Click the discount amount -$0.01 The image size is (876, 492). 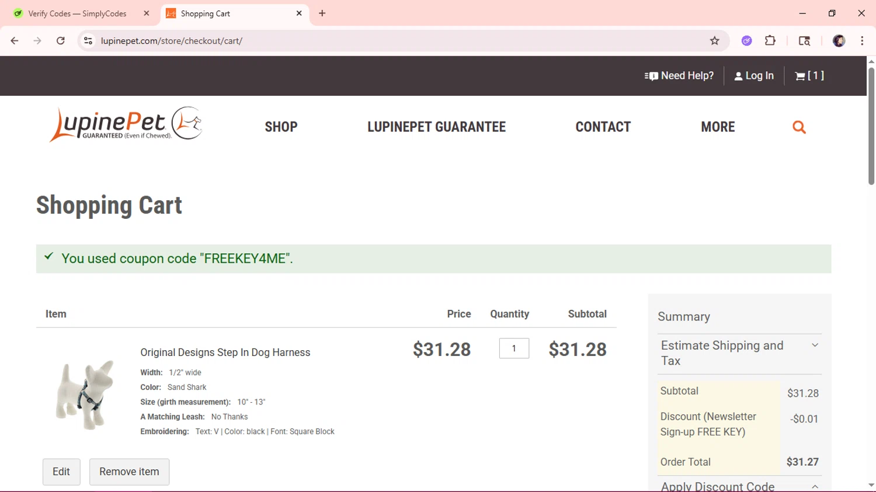click(x=804, y=419)
